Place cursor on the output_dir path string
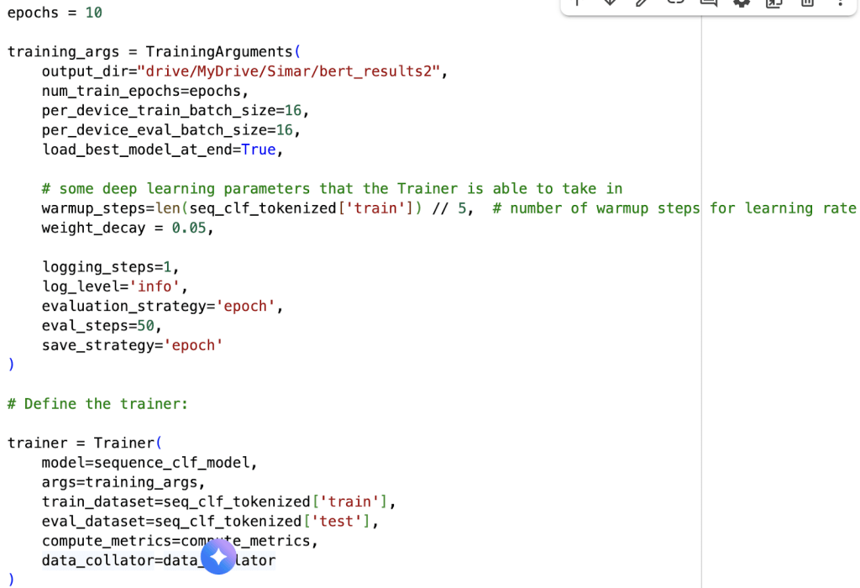This screenshot has height=588, width=860. [288, 71]
